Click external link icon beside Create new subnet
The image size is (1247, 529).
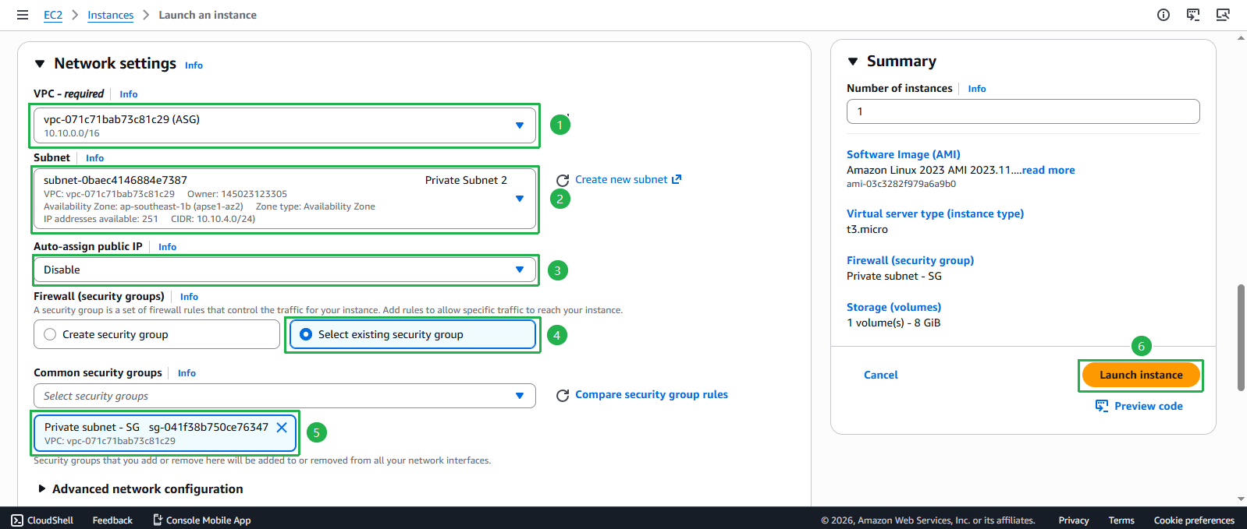(x=677, y=179)
